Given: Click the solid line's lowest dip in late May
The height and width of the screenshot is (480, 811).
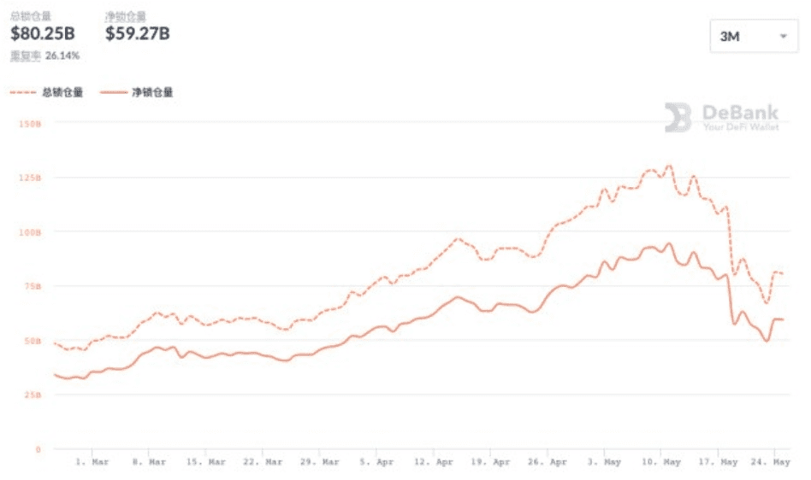Looking at the screenshot, I should pyautogui.click(x=767, y=341).
